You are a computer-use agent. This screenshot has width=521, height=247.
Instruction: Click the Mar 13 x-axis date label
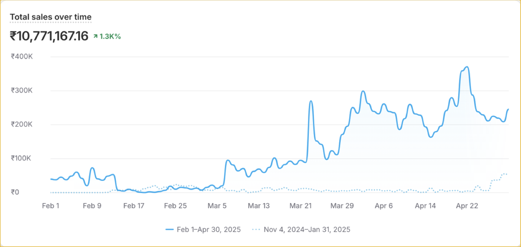(x=259, y=206)
